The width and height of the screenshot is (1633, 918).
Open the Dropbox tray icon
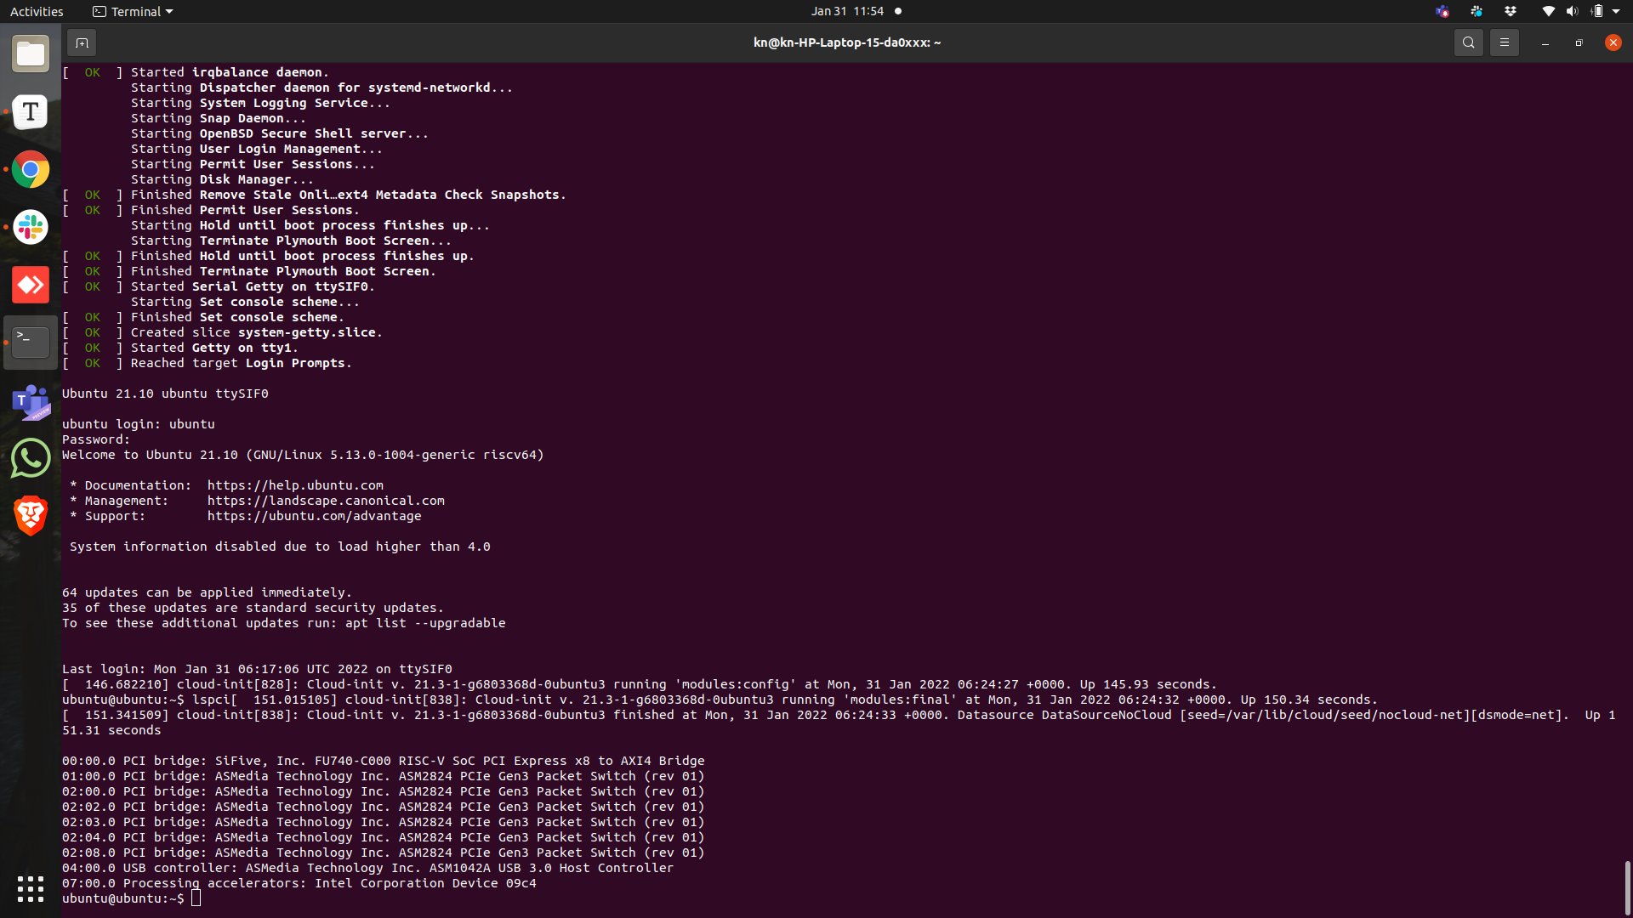tap(1511, 12)
